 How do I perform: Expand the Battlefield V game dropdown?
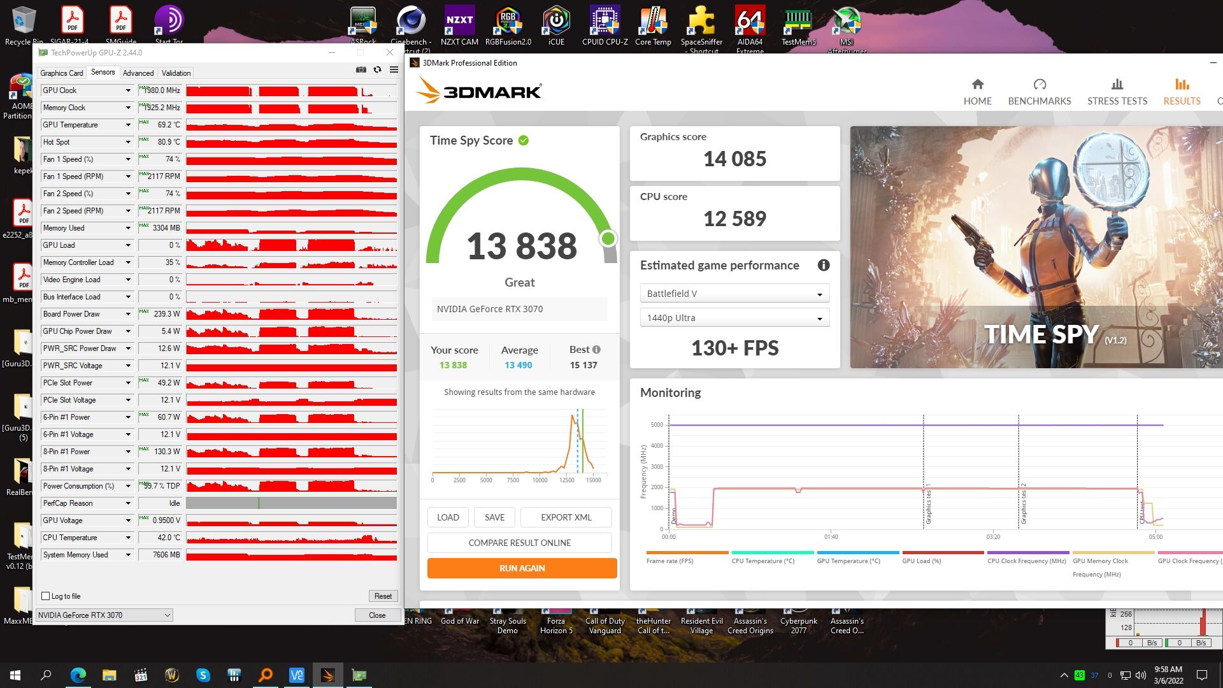(734, 294)
